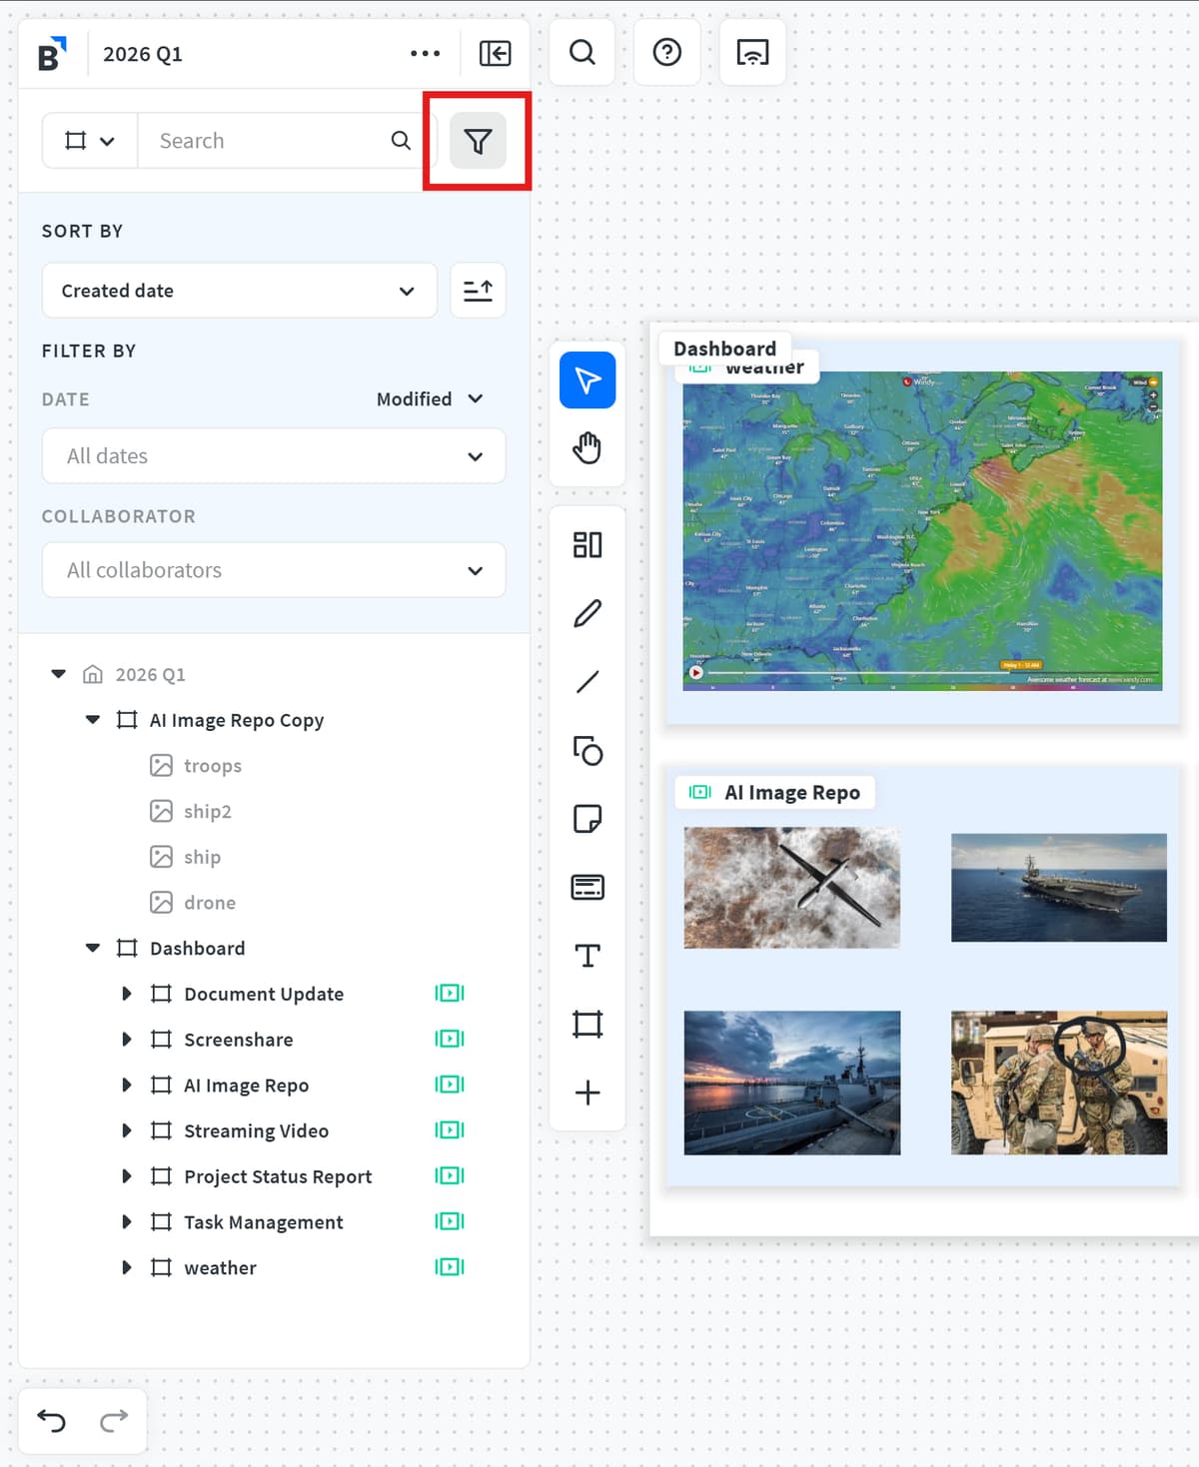Collapse the left sidebar panel
Screen dimensions: 1199x1467
coord(495,54)
